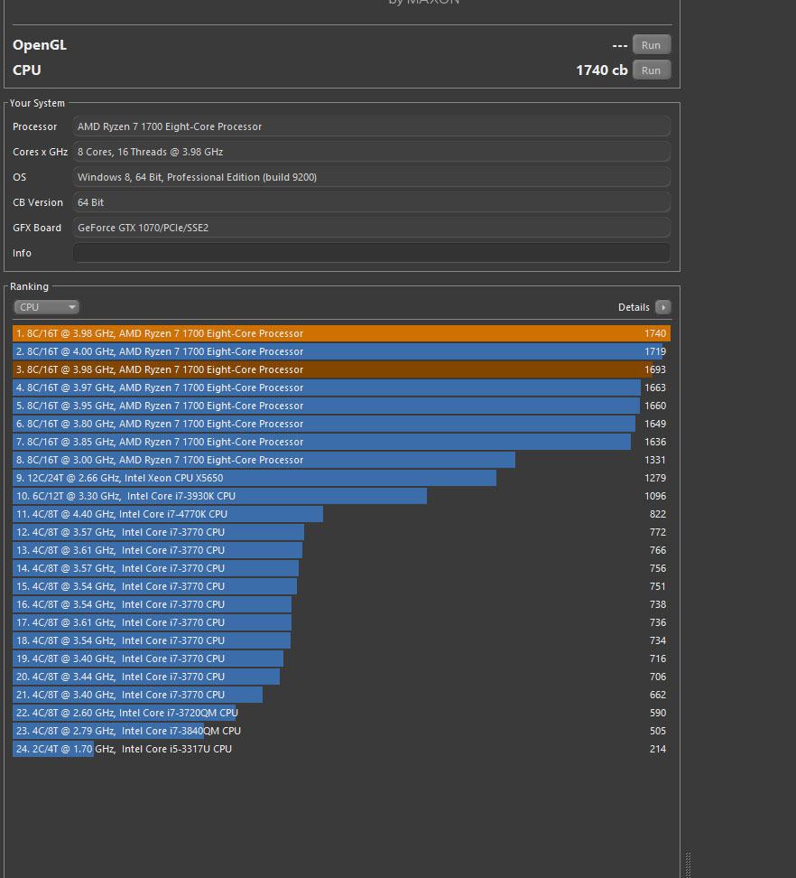This screenshot has height=878, width=796.
Task: Select ranking row 6 with score 1649
Action: [x=341, y=424]
